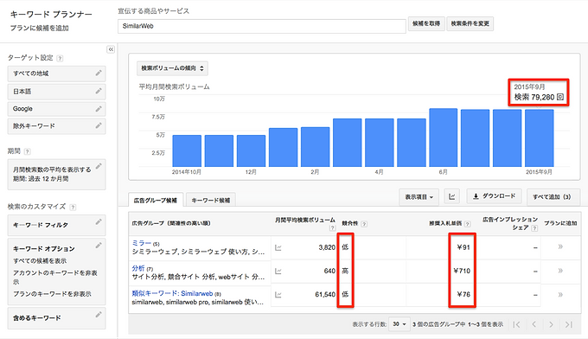Open the rows-per-page 30 dropdown
The image size is (588, 339).
point(399,324)
